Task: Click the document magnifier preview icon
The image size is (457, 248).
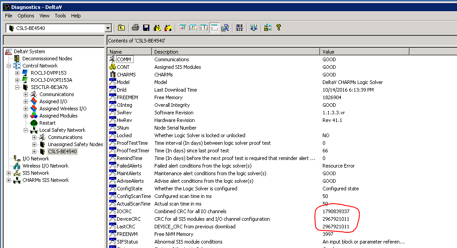Action: (225, 28)
